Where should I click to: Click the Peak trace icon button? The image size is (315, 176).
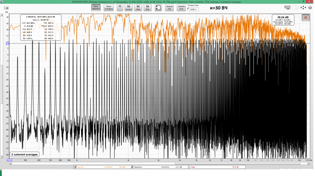pos(138,7)
